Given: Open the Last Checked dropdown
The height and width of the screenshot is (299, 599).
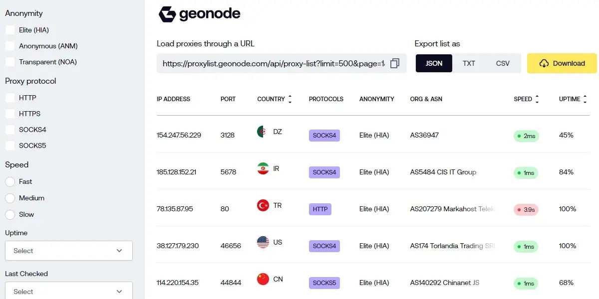Looking at the screenshot, I should (68, 292).
